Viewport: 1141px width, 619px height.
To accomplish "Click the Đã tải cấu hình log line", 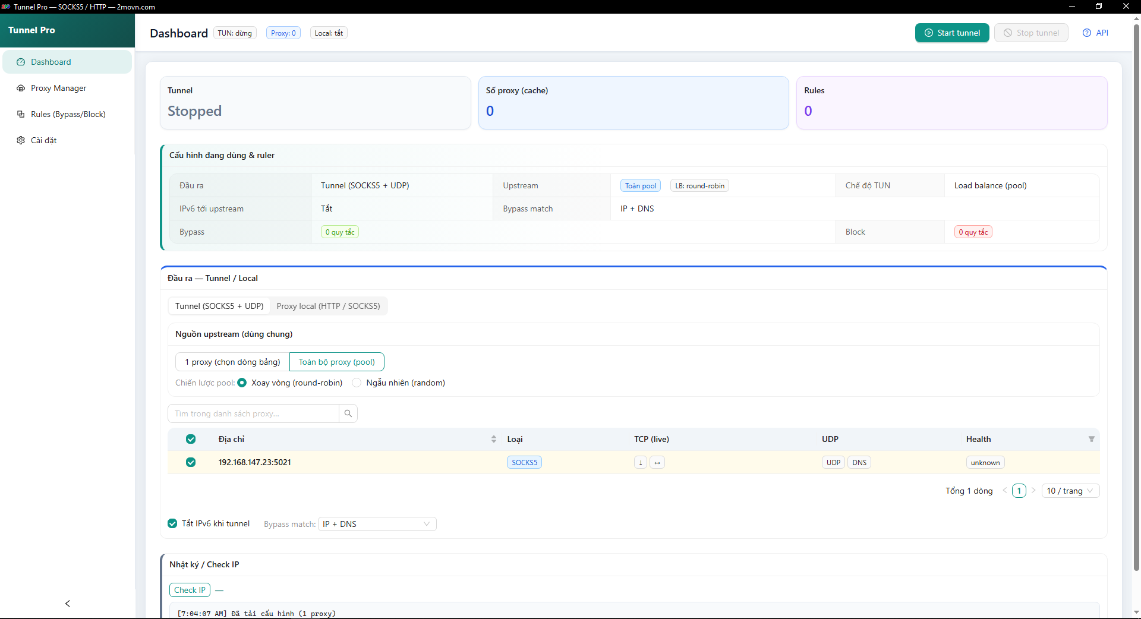I will tap(256, 614).
